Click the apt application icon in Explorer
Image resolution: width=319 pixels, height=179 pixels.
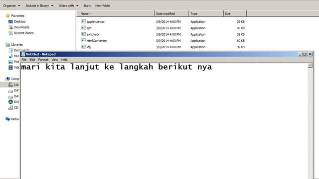point(84,28)
